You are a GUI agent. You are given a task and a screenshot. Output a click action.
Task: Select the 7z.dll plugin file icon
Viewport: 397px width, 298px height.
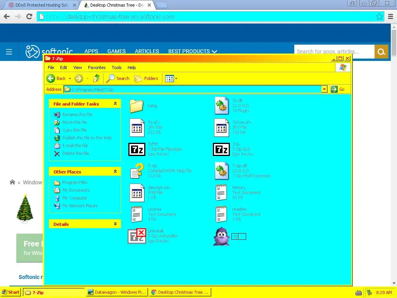tap(221, 106)
